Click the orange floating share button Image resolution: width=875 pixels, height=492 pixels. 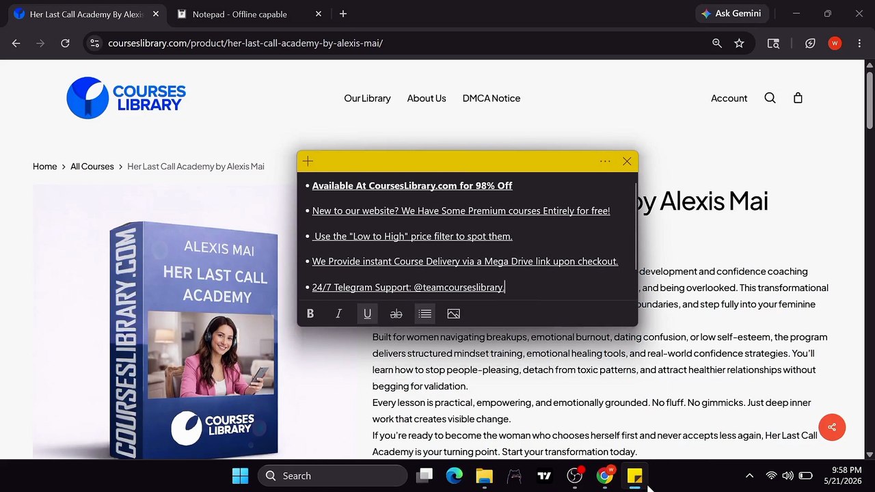click(832, 427)
